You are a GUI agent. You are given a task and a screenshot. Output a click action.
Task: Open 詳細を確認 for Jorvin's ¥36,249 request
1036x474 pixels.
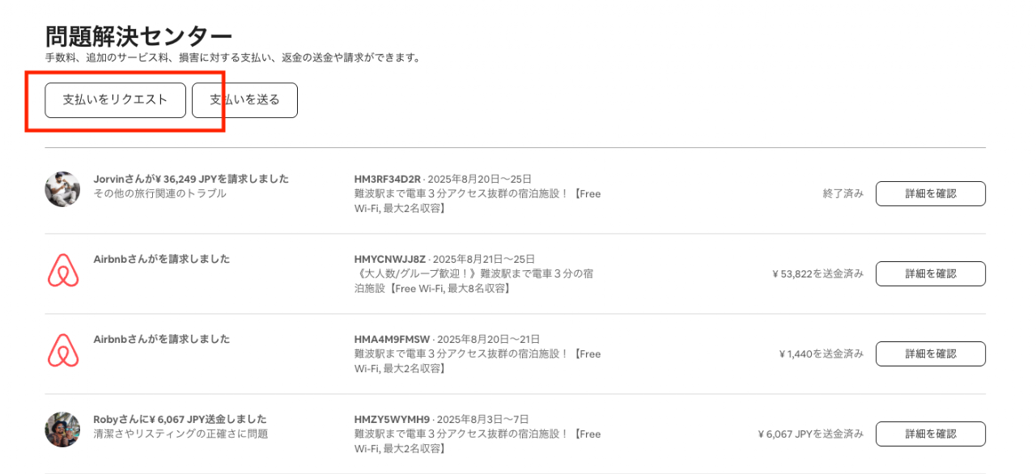click(930, 194)
